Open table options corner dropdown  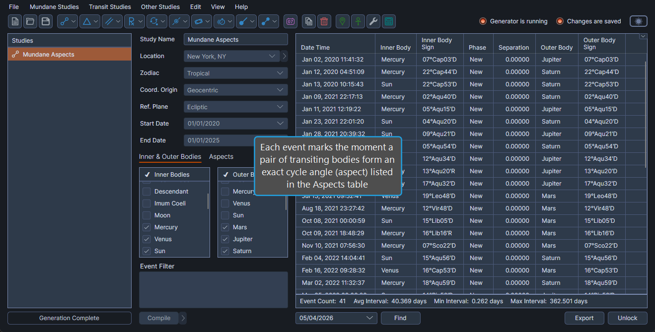[643, 36]
